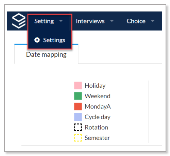Screen dimensions: 170x156
Task: Switch to the Date mapping tab
Action: click(46, 55)
